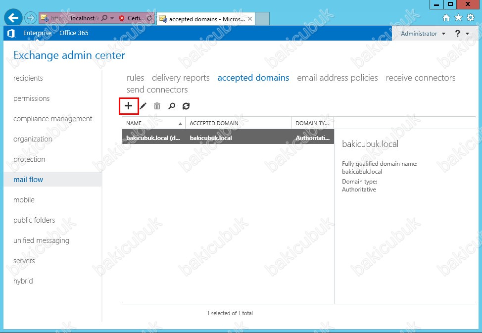Open address bar search dropdown arrow
The image size is (482, 333).
(x=112, y=18)
